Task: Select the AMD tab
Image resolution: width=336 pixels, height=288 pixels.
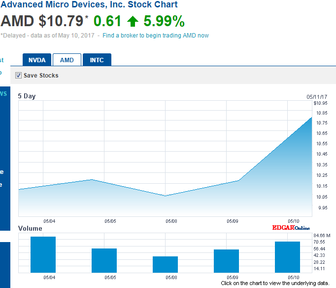Action: 67,60
